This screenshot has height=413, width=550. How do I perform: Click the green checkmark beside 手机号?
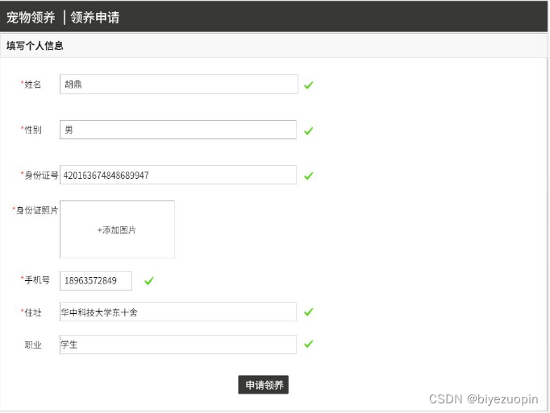click(149, 281)
